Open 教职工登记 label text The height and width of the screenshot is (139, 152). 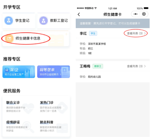(x=59, y=20)
